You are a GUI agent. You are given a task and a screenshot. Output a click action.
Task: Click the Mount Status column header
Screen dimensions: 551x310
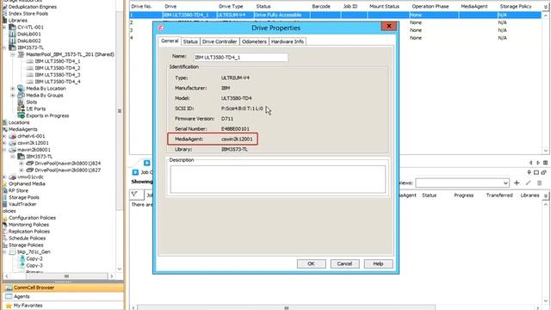384,6
